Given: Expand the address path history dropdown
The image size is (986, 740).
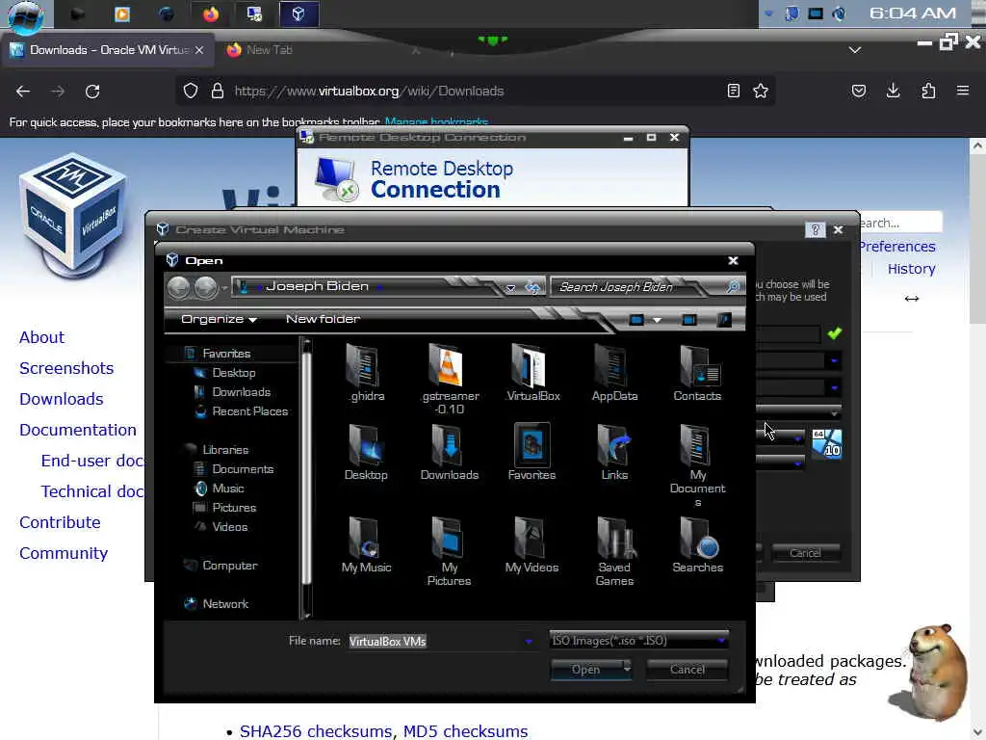Looking at the screenshot, I should 510,287.
